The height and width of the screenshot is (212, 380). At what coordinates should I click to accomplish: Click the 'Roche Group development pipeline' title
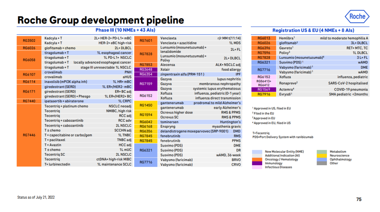tap(101, 20)
